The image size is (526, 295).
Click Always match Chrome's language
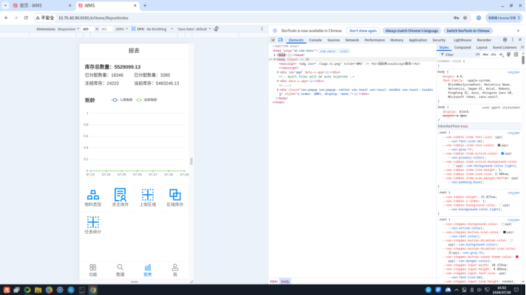[411, 30]
